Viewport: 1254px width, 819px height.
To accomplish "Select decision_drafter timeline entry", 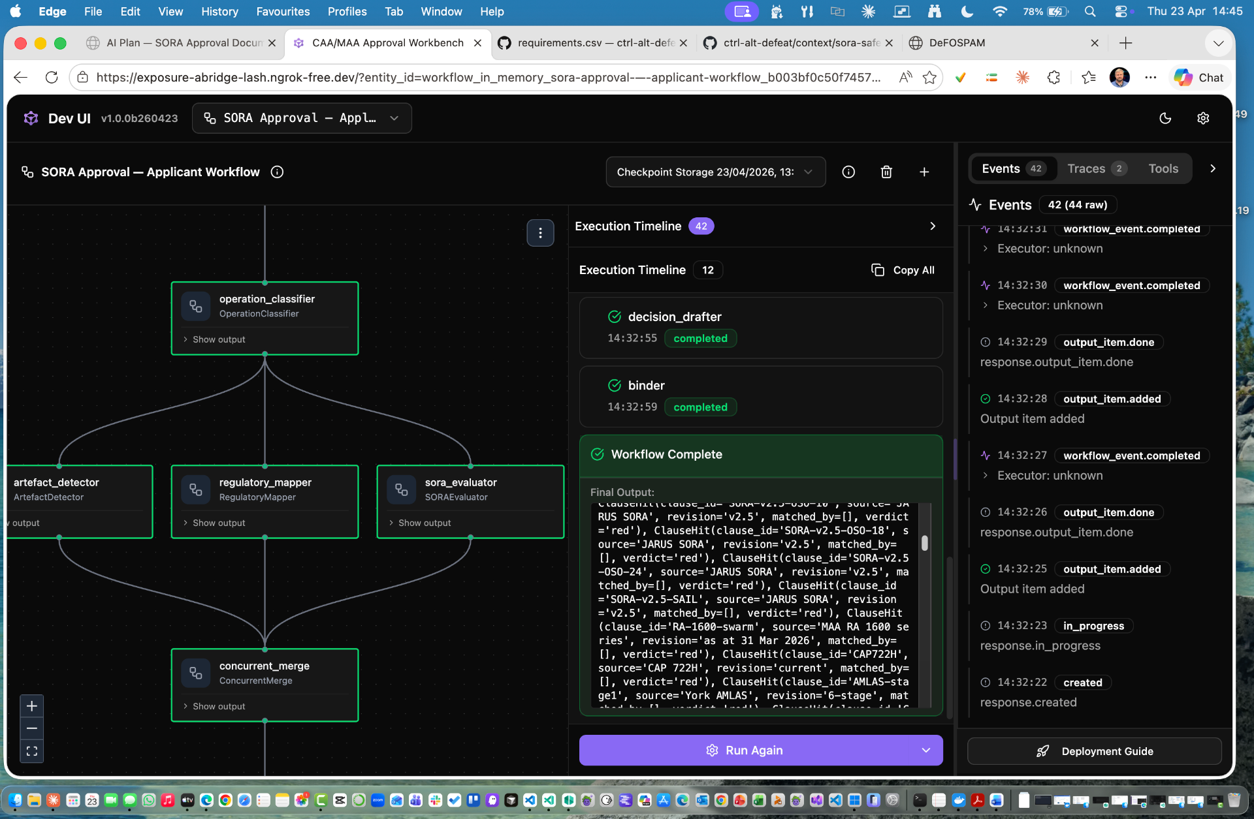I will click(761, 328).
